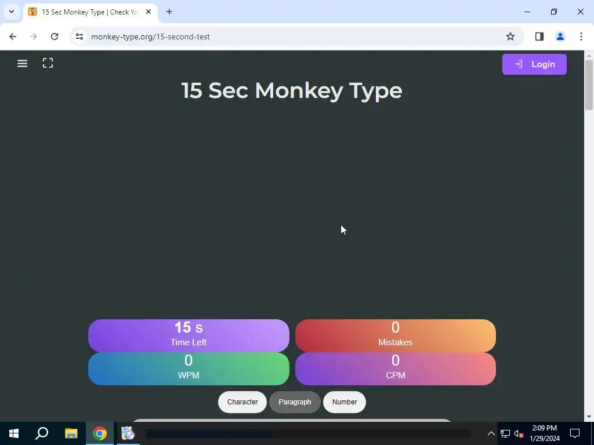The height and width of the screenshot is (445, 594).
Task: Go back using browser back arrow
Action: (x=13, y=37)
